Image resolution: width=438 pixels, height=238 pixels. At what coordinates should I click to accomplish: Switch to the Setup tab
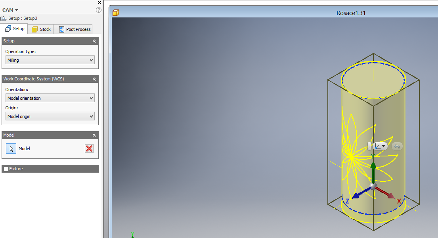pos(15,29)
